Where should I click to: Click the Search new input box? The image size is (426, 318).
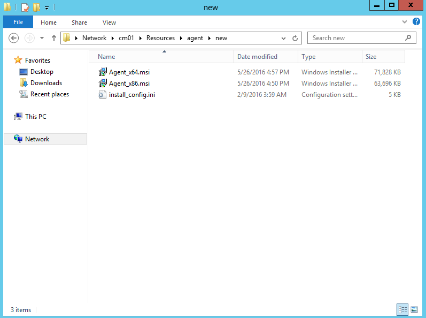point(355,38)
